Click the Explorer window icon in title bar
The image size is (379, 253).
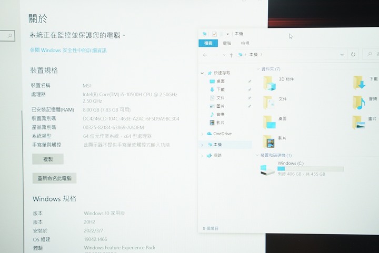[204, 34]
